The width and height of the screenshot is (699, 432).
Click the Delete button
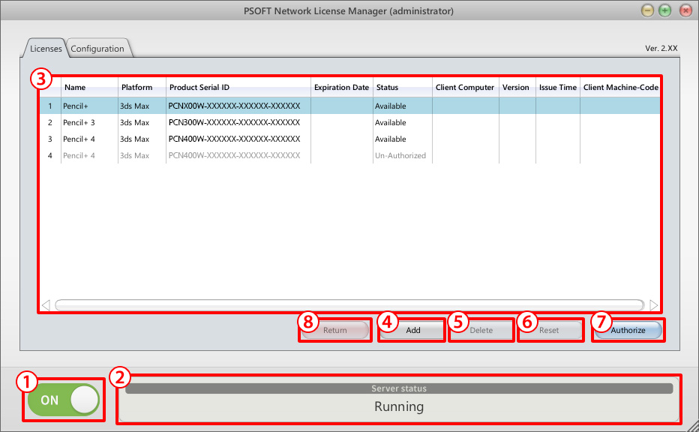click(x=481, y=330)
